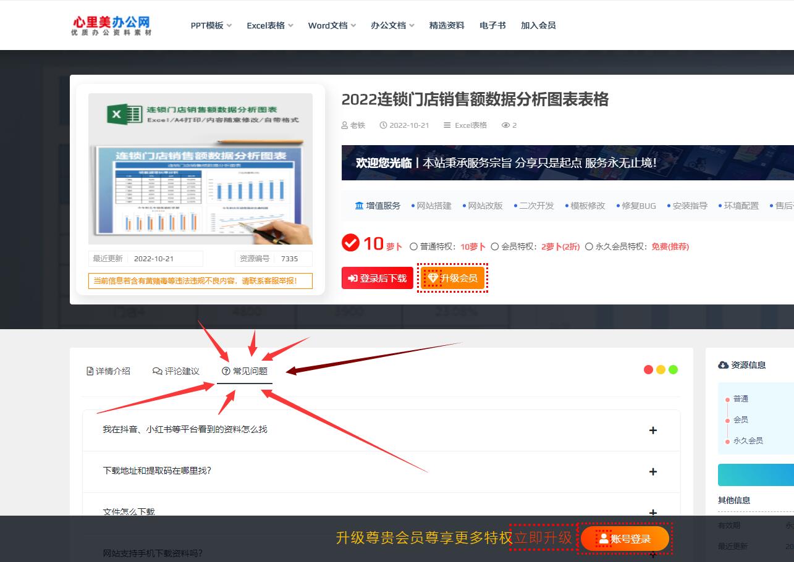Click the 心里美办公网 site logo

(x=111, y=25)
